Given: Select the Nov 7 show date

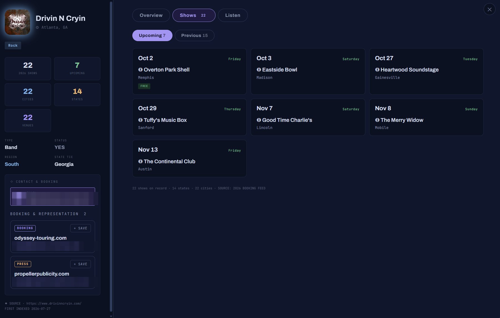Looking at the screenshot, I should (264, 108).
